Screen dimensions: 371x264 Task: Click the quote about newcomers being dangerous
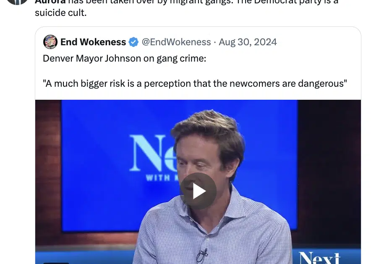tap(195, 83)
